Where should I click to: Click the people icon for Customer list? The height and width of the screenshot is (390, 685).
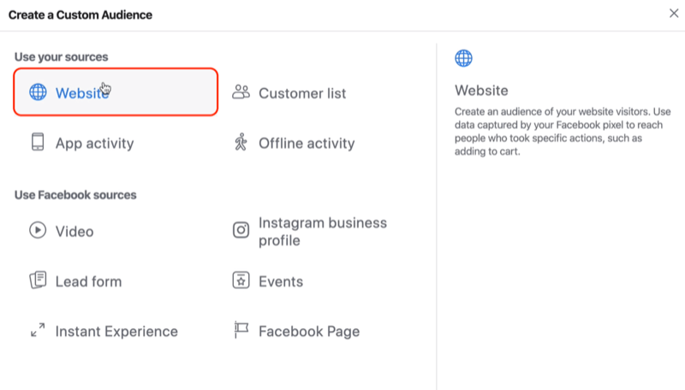click(241, 92)
